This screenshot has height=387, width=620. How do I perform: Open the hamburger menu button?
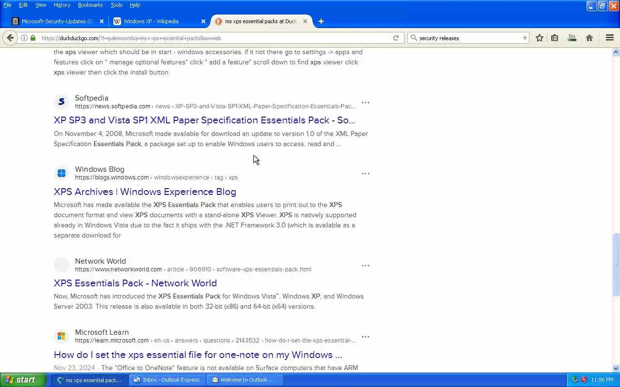610,38
